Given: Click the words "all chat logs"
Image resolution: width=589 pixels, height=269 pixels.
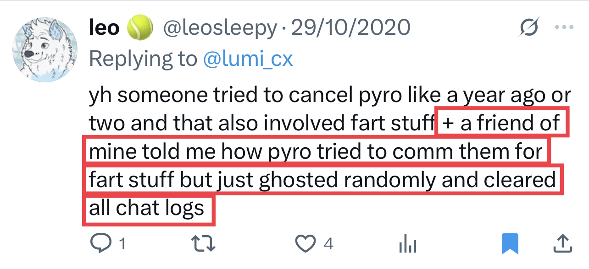Looking at the screenshot, I should pos(147,209).
